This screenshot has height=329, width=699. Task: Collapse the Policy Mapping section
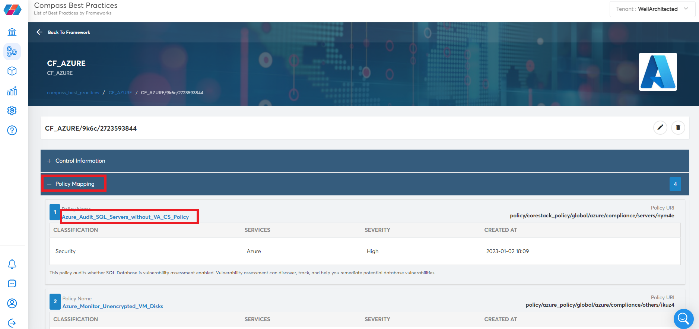tap(365, 184)
